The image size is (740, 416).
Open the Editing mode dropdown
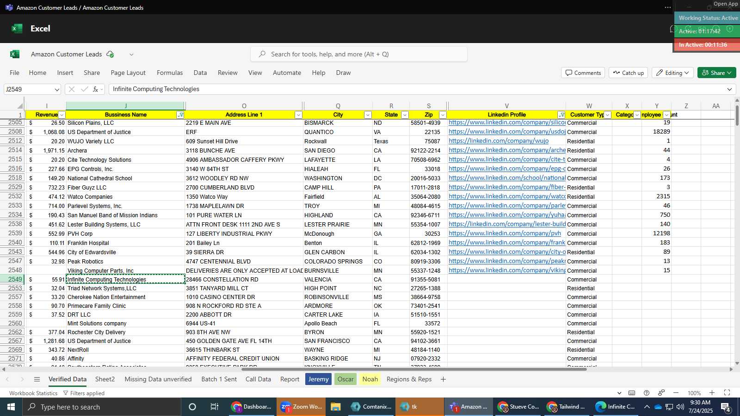tap(672, 73)
